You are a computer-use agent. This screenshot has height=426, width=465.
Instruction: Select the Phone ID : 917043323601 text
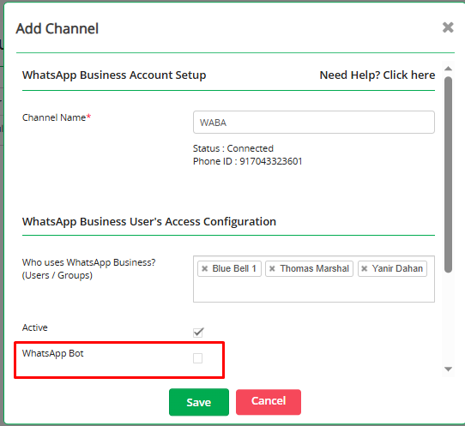247,161
